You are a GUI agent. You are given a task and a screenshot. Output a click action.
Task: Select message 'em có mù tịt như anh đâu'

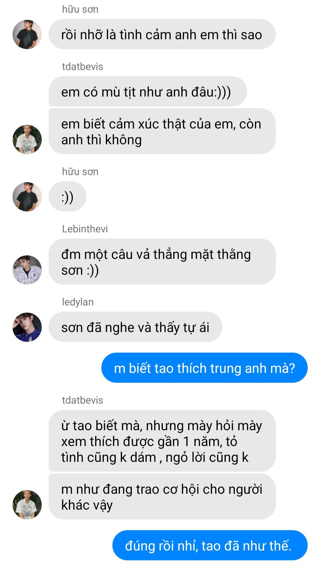(148, 92)
